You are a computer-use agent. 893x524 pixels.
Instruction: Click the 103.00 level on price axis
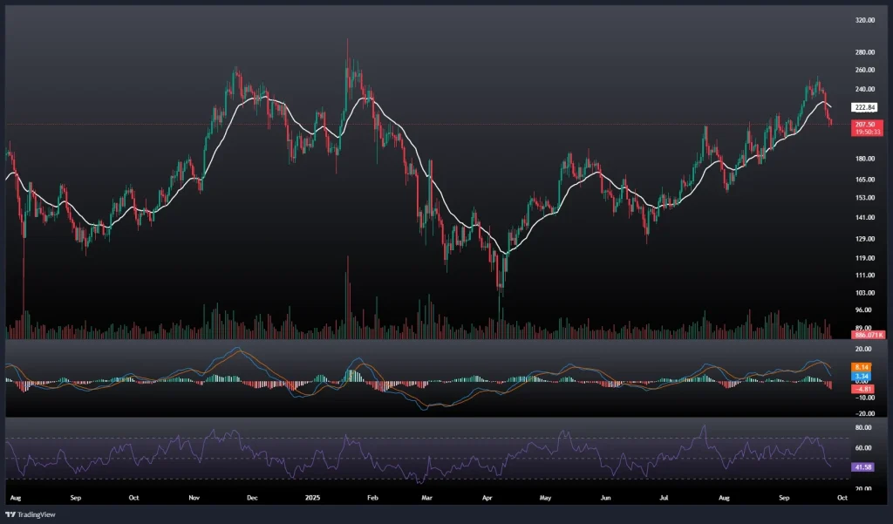pyautogui.click(x=865, y=293)
